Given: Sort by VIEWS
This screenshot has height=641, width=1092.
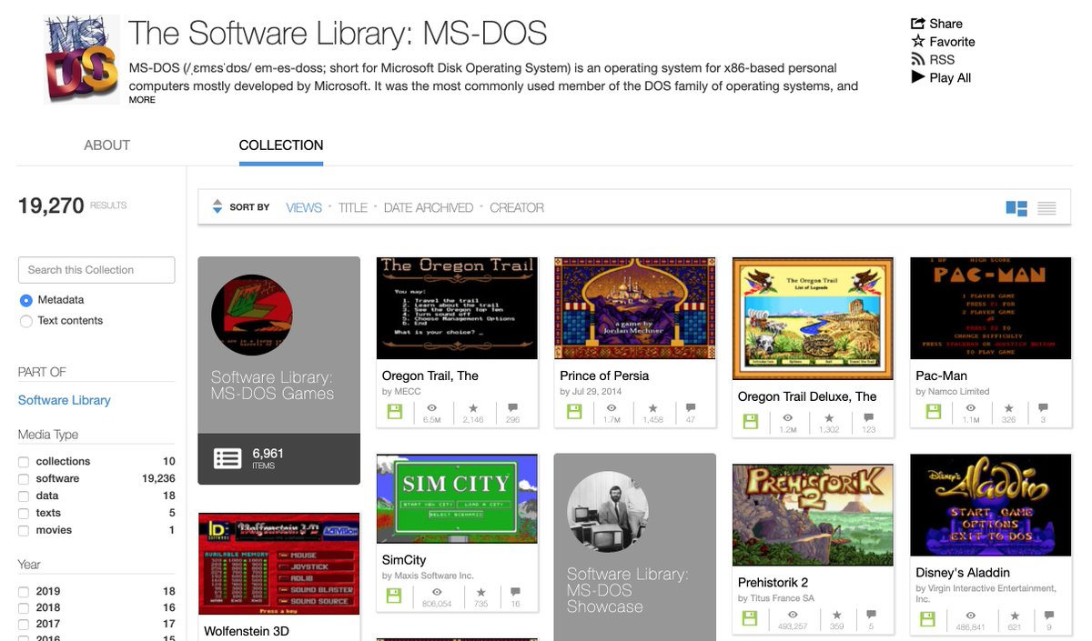Looking at the screenshot, I should [x=304, y=208].
